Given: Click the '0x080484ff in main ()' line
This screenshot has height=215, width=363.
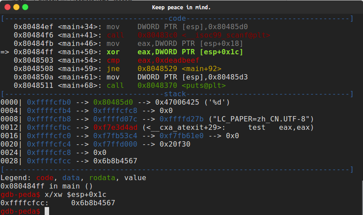Looking at the screenshot, I should [46, 186].
